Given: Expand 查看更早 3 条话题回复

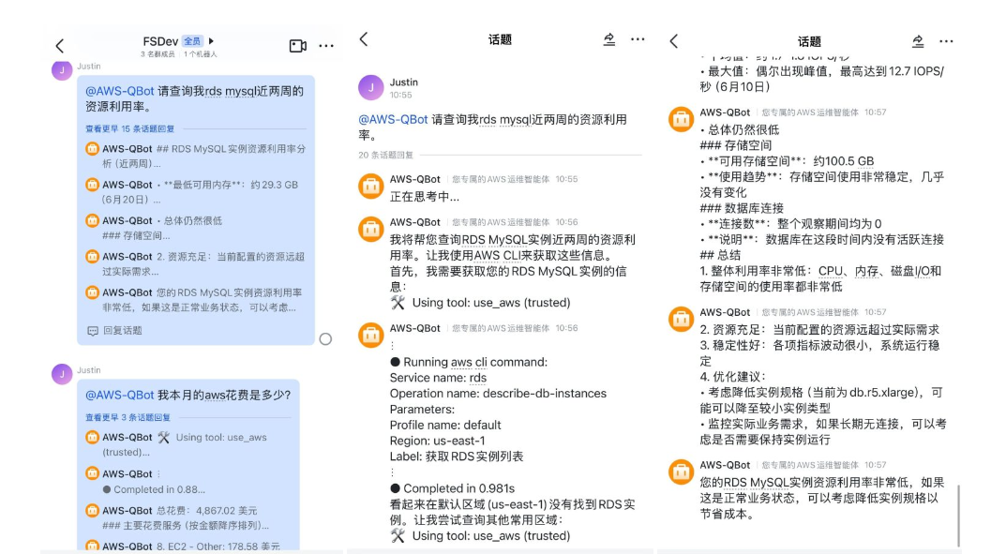Looking at the screenshot, I should click(128, 417).
